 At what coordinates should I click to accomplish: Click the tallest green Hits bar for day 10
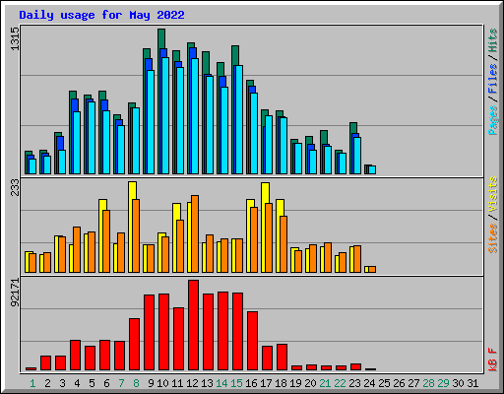click(161, 38)
